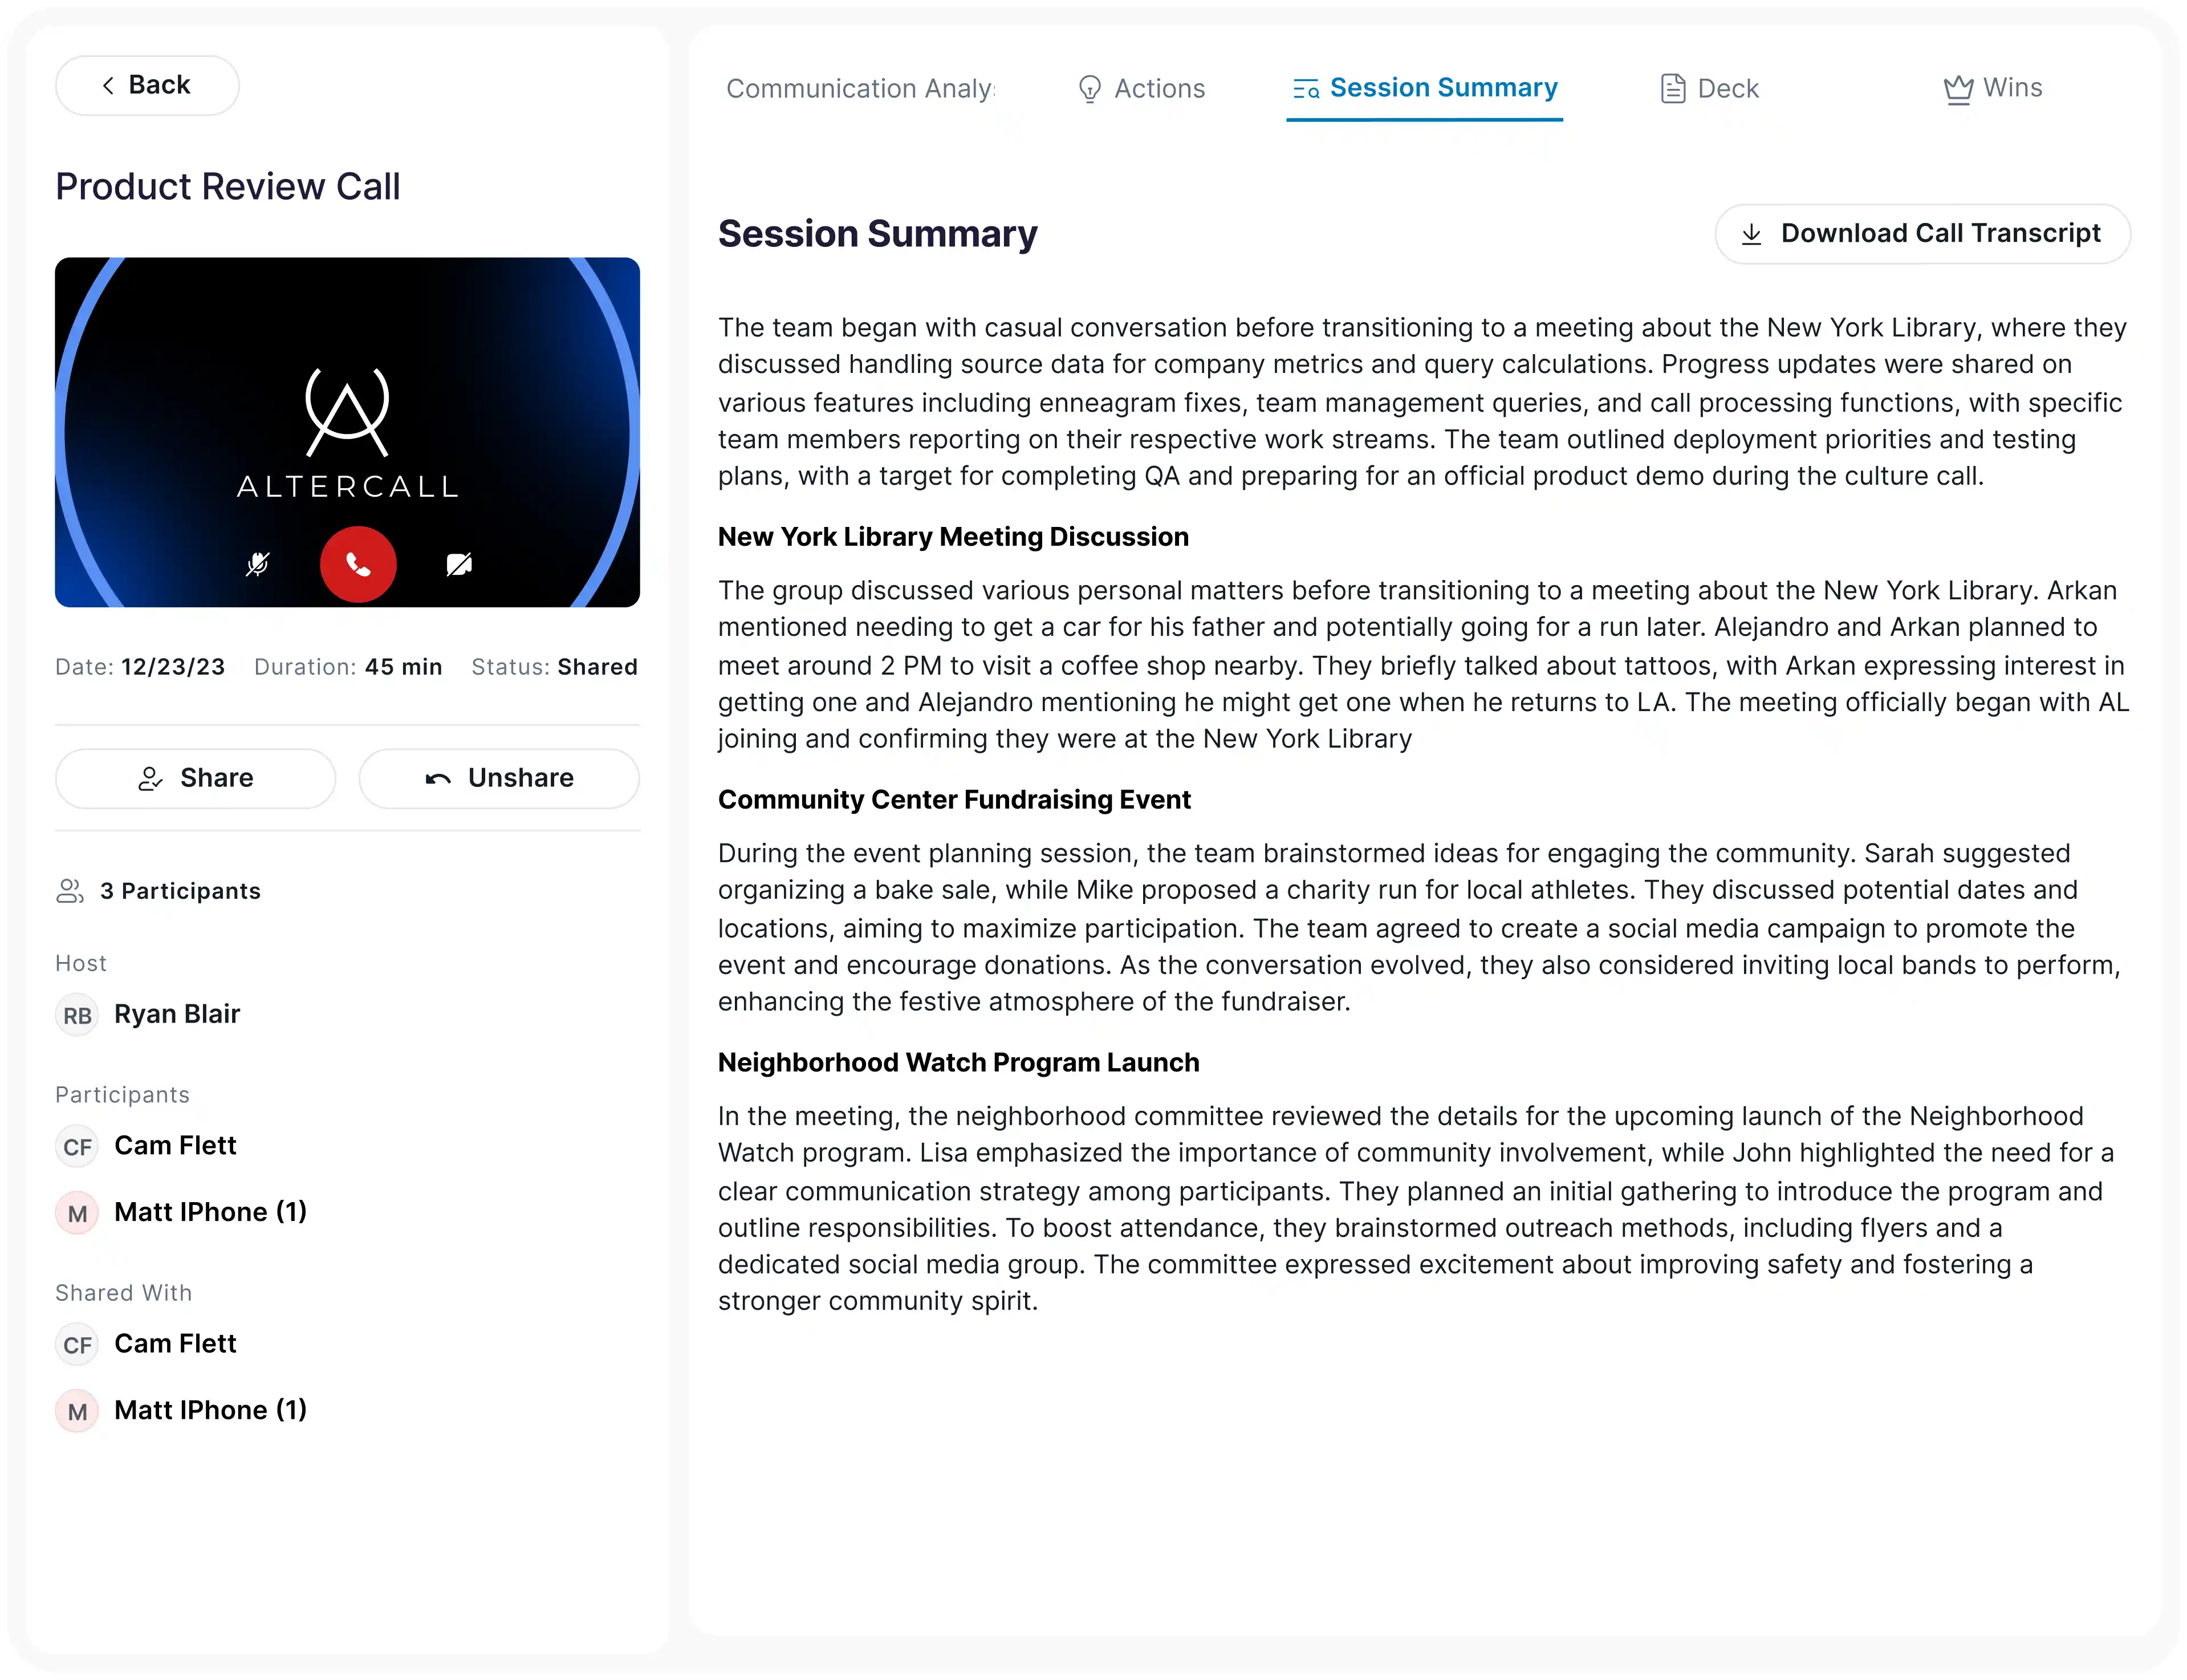Select Matt IPhone (1) under Shared With

182,1411
